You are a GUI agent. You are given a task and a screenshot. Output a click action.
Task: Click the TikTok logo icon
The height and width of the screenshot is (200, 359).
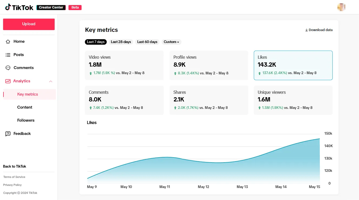(8, 7)
